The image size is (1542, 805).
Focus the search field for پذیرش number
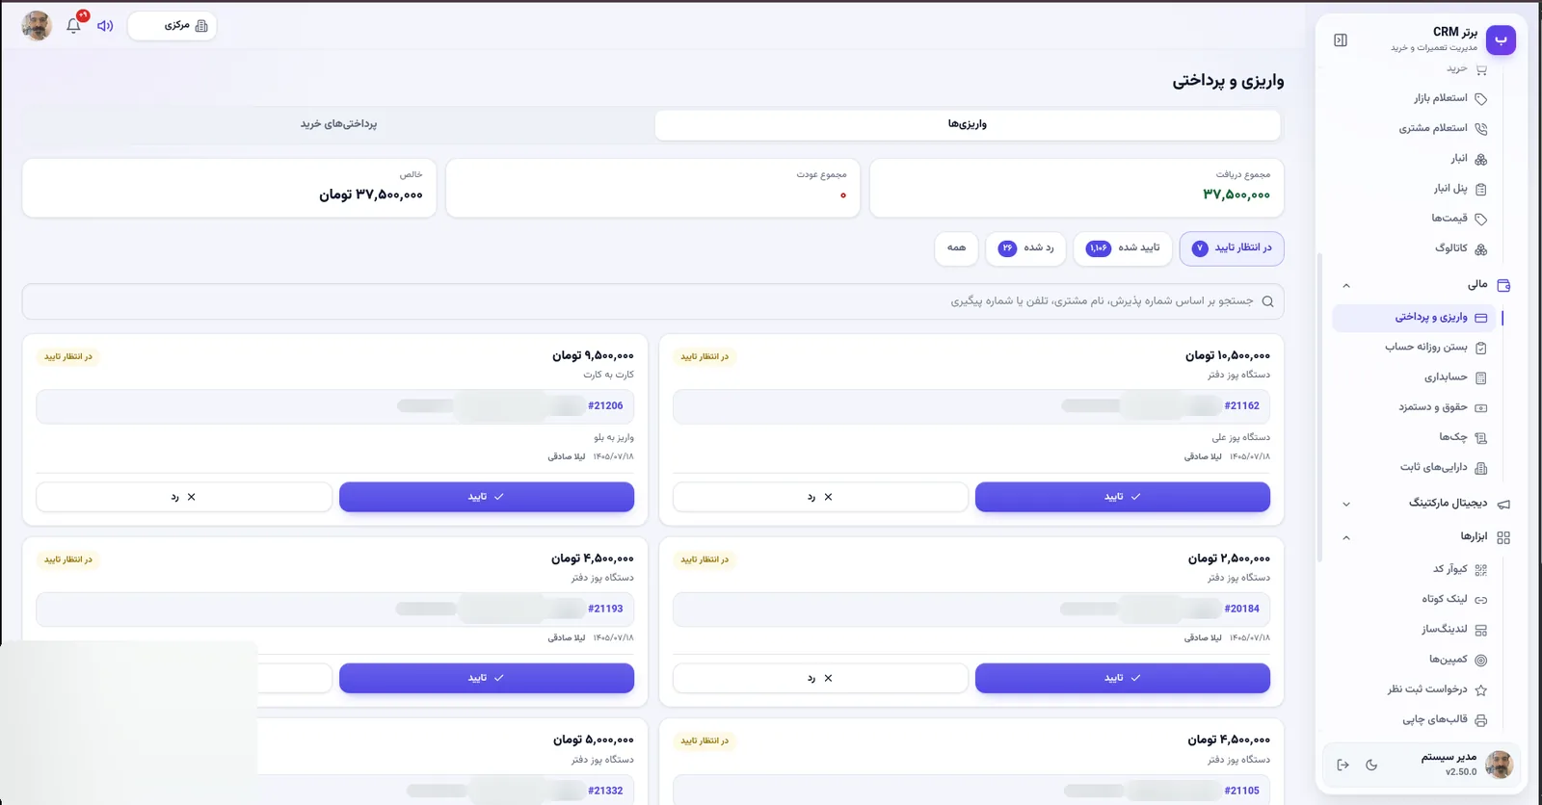click(652, 301)
